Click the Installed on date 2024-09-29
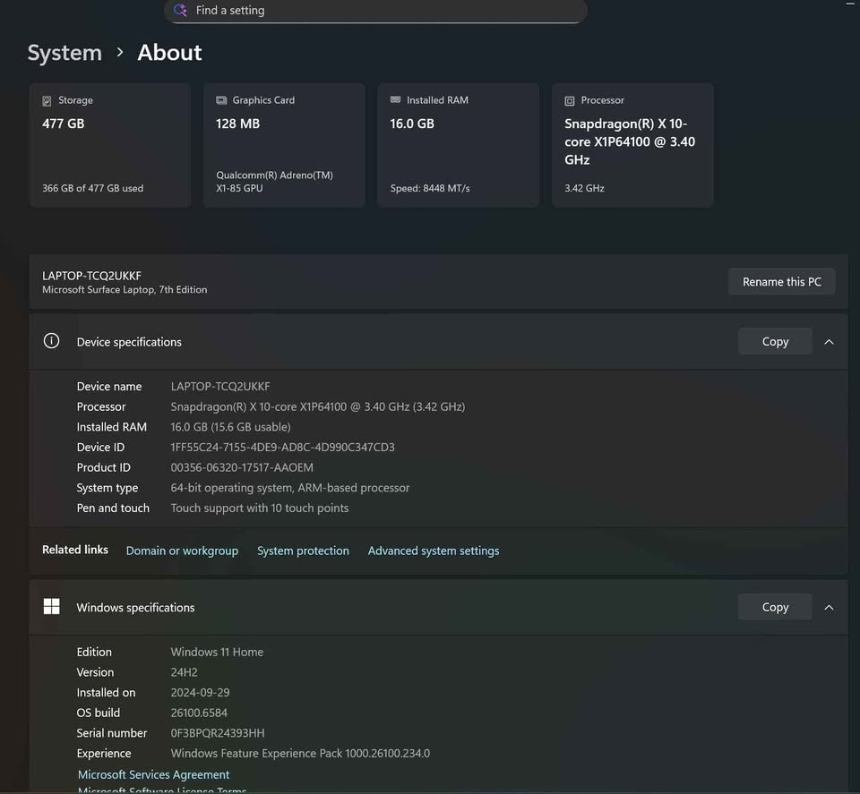 coord(200,693)
